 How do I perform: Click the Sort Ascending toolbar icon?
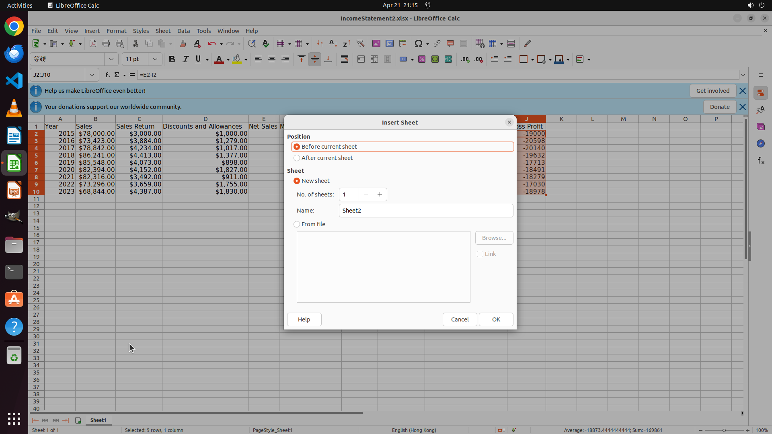click(x=333, y=43)
